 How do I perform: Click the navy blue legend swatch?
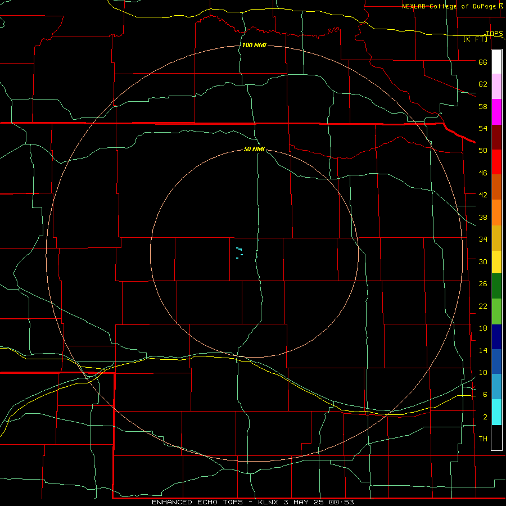point(496,337)
